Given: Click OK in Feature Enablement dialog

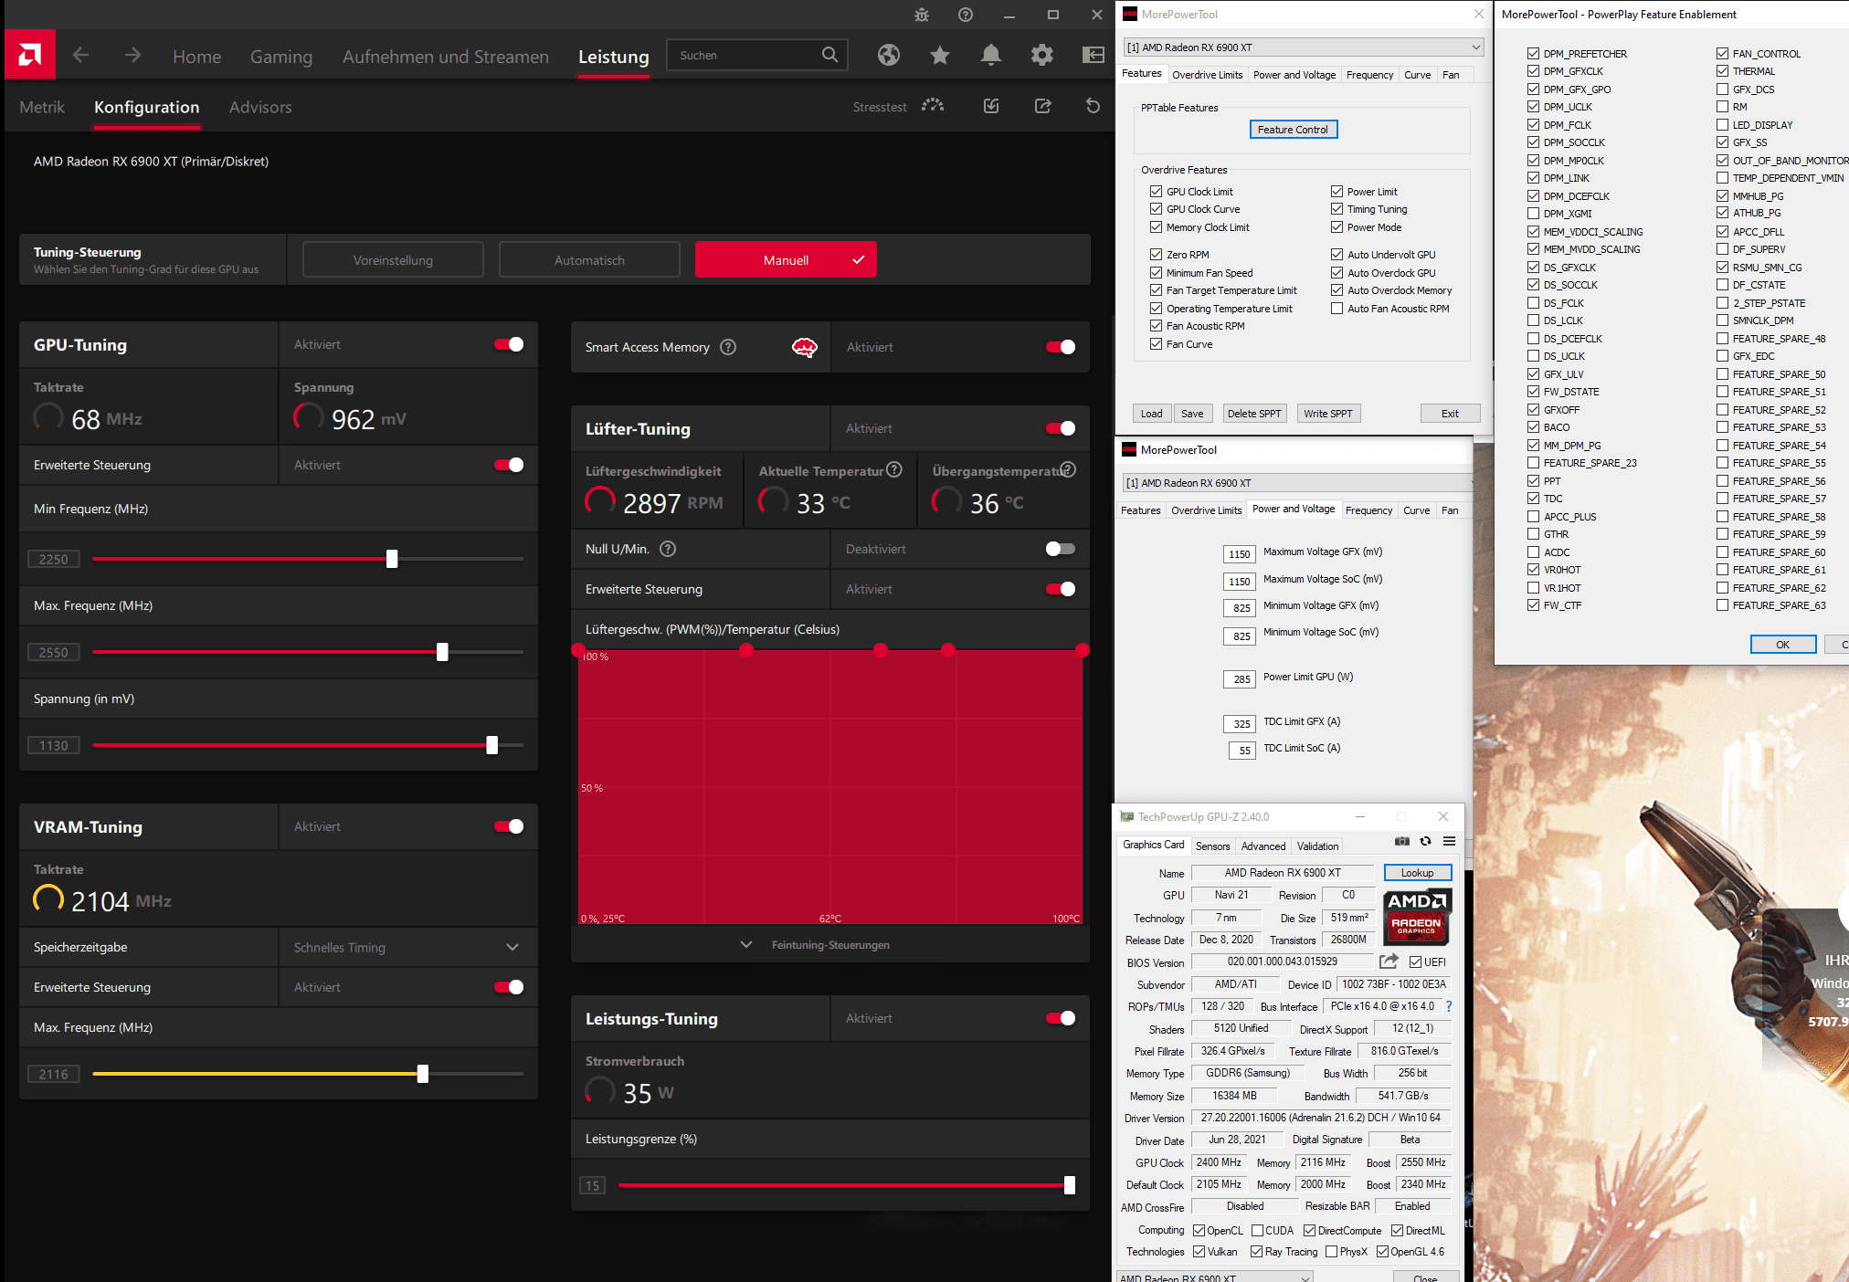Looking at the screenshot, I should (x=1782, y=645).
